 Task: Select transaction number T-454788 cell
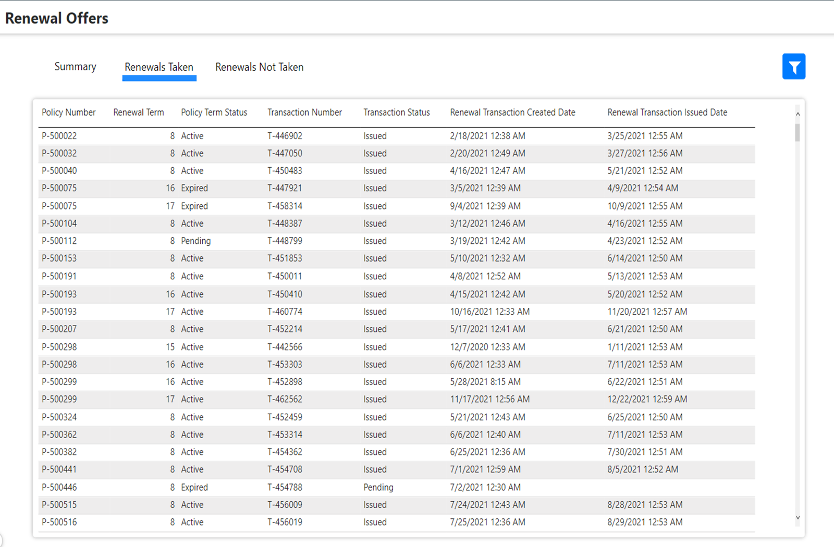coord(285,488)
